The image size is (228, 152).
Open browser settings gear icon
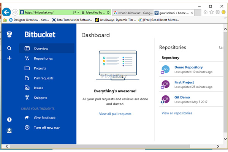tap(217, 12)
